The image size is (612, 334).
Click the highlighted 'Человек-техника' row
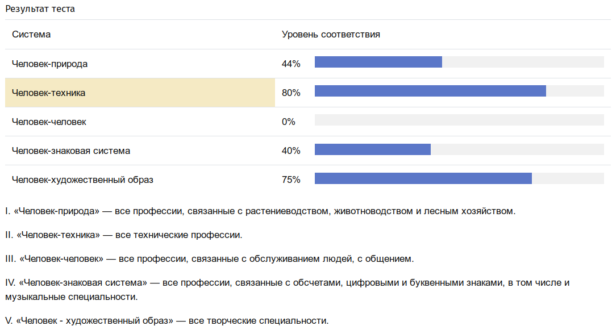pyautogui.click(x=140, y=93)
